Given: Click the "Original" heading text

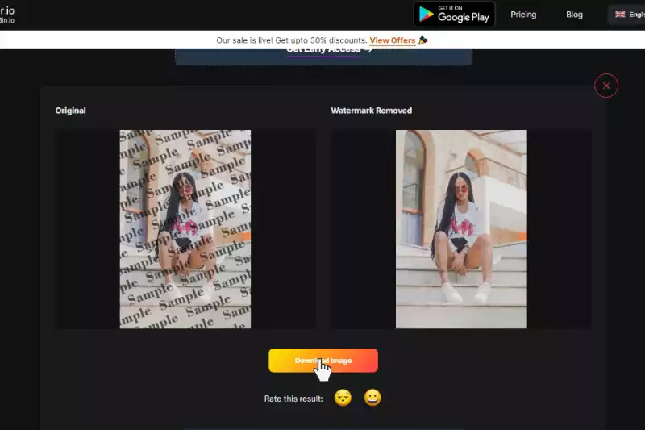Looking at the screenshot, I should pos(70,111).
